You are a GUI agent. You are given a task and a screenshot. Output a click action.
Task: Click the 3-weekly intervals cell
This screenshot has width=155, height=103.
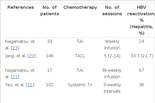(112, 88)
